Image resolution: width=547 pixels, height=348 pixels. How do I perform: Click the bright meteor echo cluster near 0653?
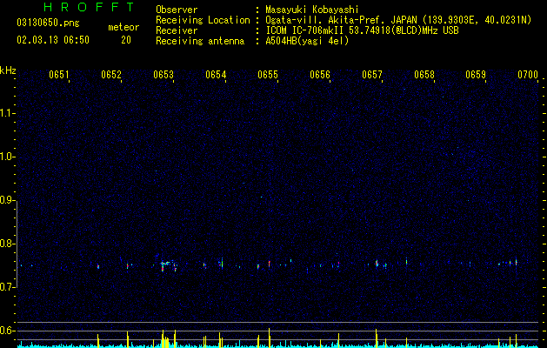tap(166, 265)
